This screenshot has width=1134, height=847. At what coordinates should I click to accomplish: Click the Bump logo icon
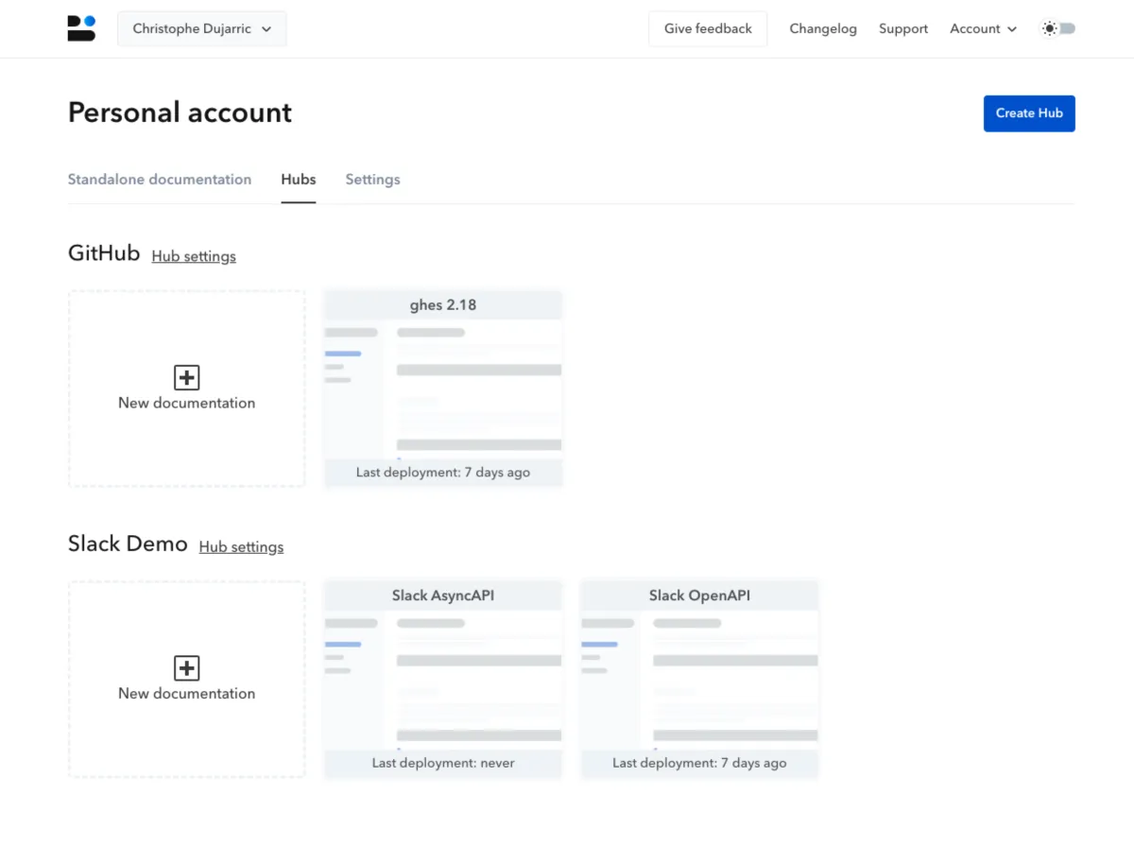(x=81, y=28)
